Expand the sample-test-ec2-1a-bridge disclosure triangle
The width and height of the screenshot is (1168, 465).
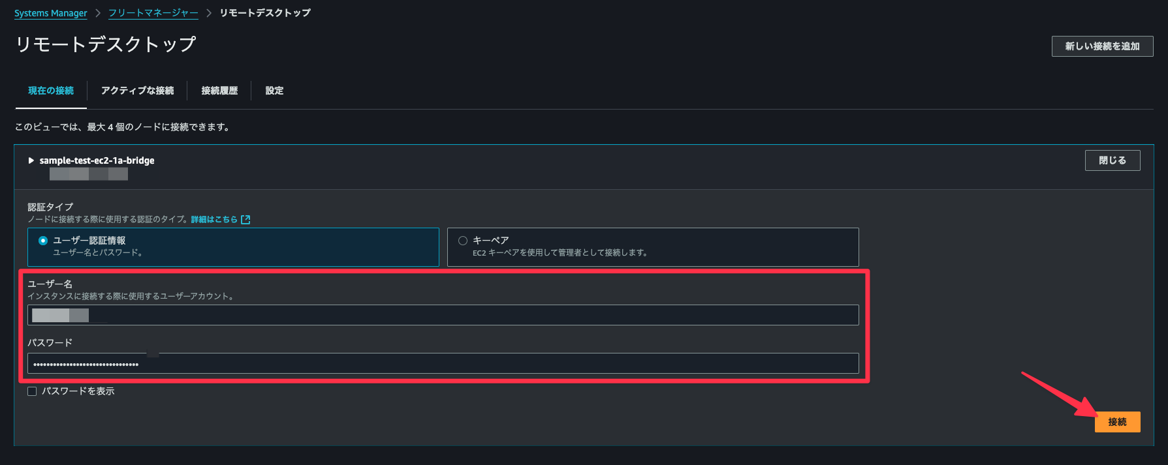click(31, 160)
